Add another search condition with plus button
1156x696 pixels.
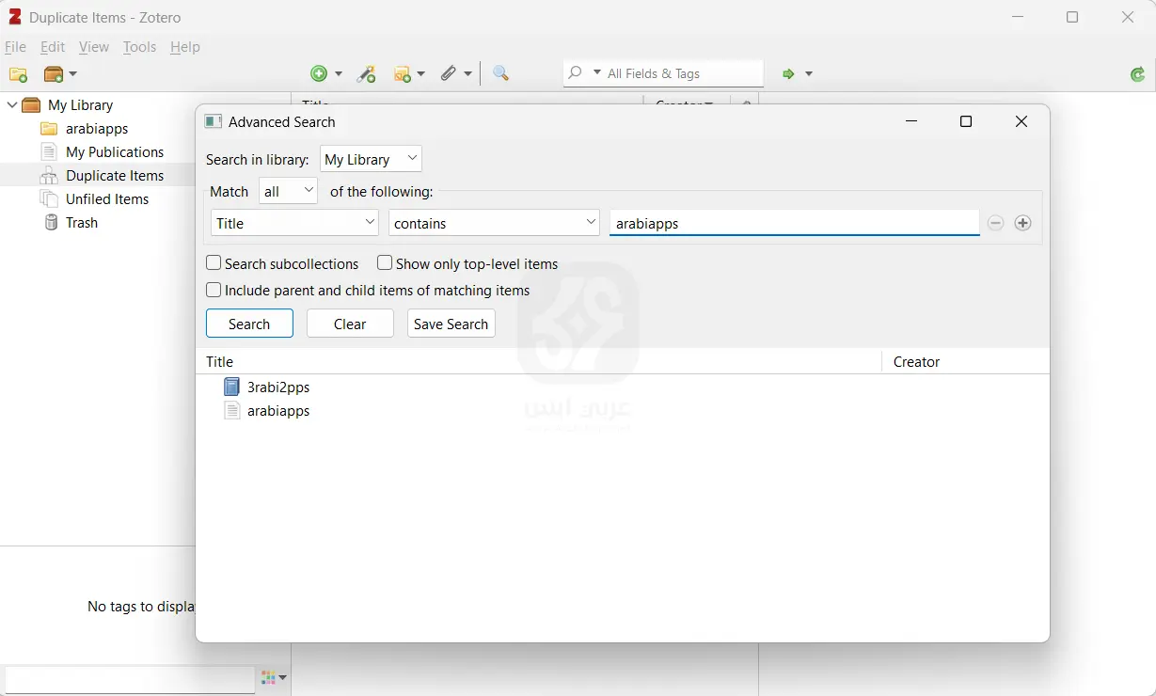[1023, 223]
